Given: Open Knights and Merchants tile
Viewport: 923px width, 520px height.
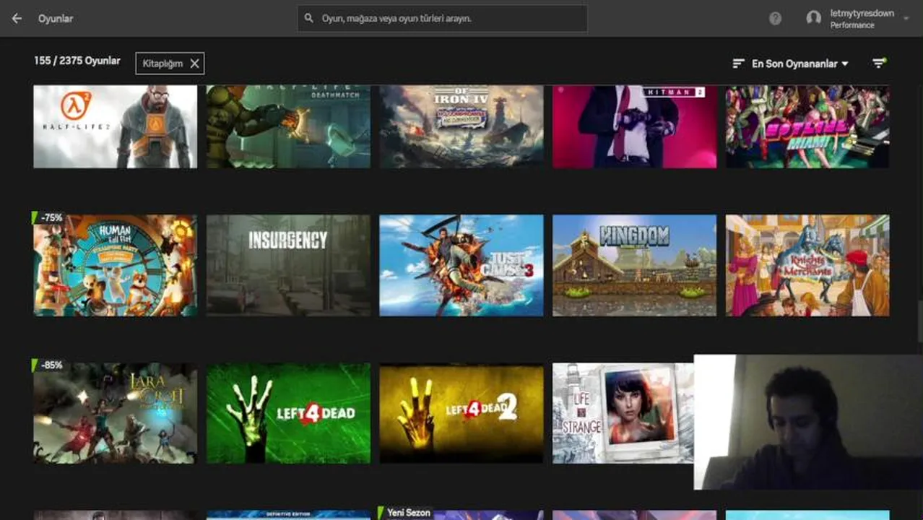Looking at the screenshot, I should 807,265.
